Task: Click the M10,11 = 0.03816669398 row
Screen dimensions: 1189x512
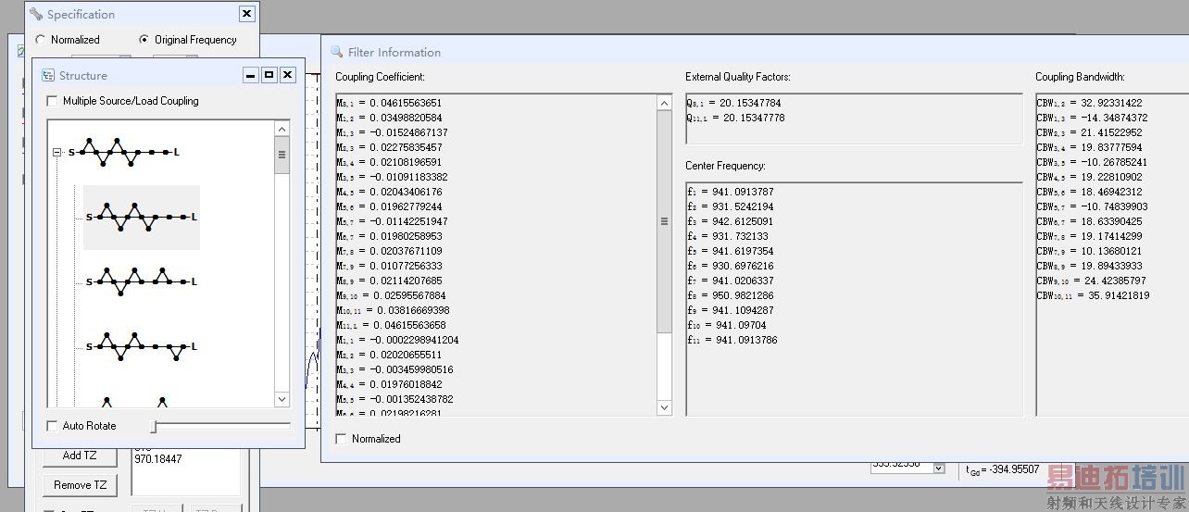Action: [x=393, y=310]
